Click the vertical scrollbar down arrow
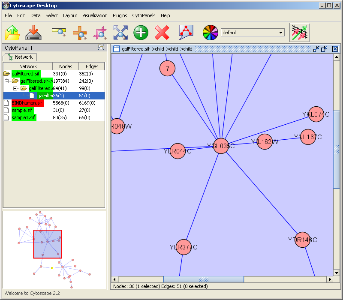 [337, 273]
